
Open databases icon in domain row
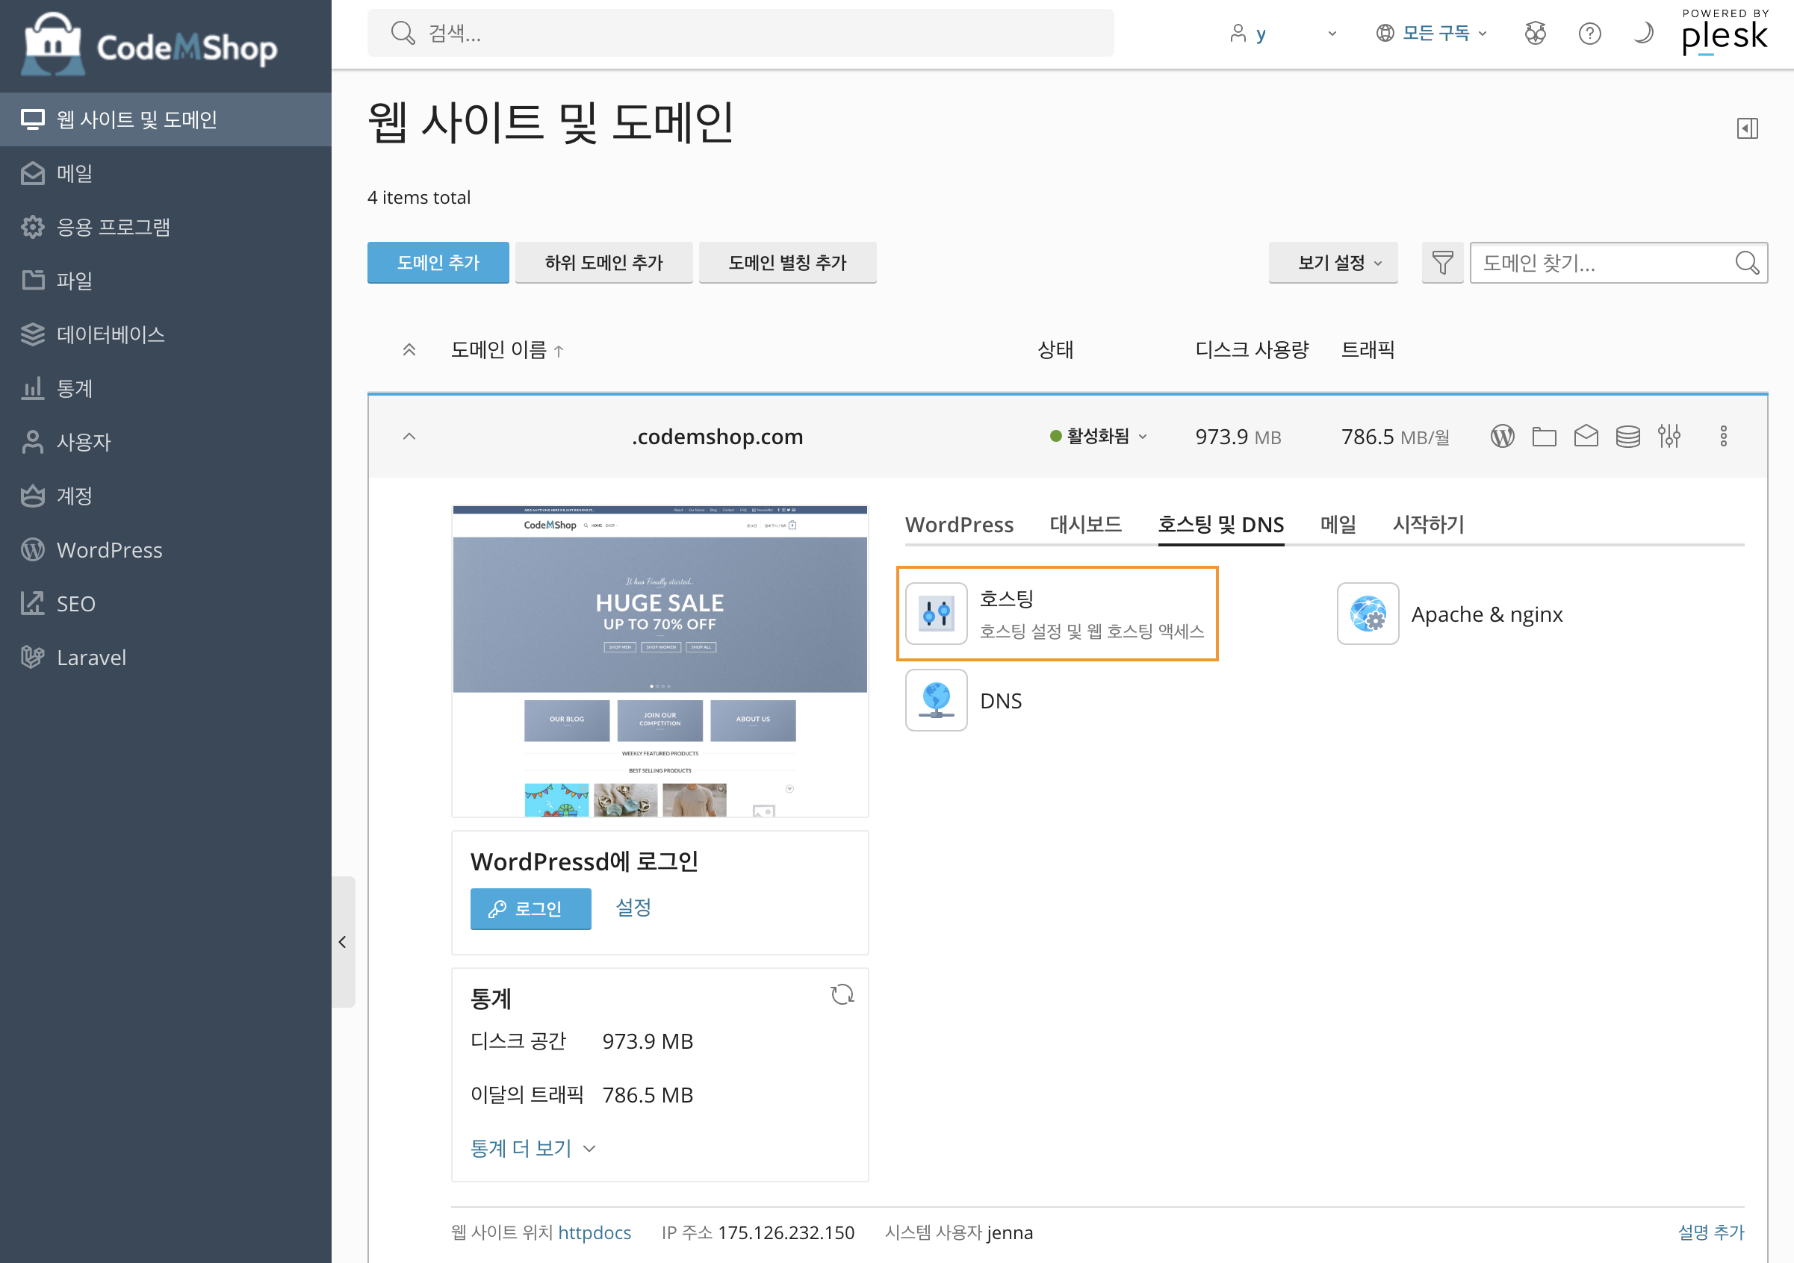(x=1627, y=436)
